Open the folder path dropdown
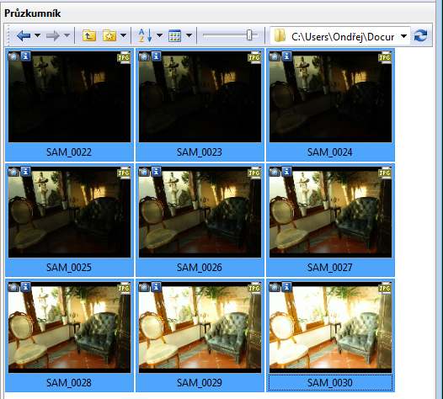 404,36
